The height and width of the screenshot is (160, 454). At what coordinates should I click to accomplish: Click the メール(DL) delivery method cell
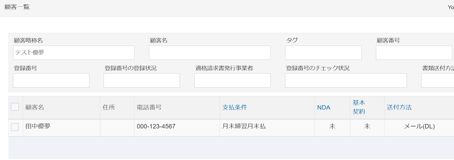click(419, 126)
